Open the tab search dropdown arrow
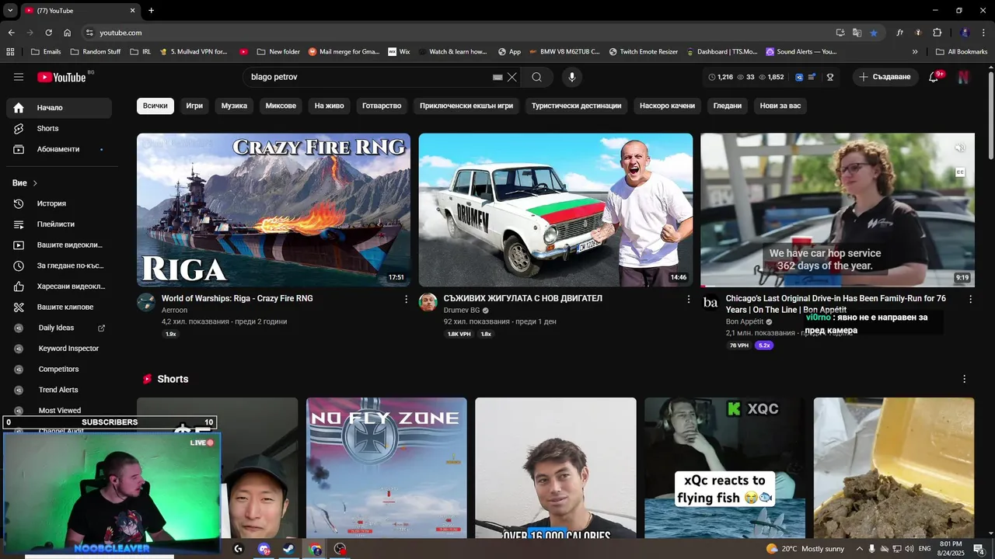The height and width of the screenshot is (559, 995). click(10, 10)
